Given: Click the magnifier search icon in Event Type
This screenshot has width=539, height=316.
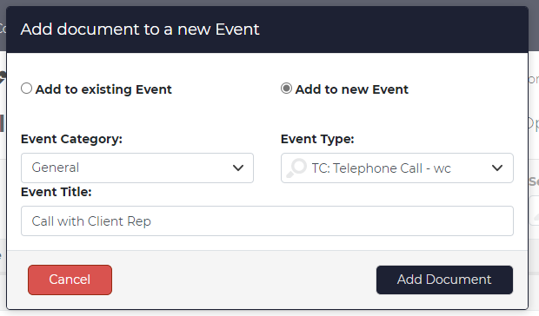Looking at the screenshot, I should pos(296,168).
